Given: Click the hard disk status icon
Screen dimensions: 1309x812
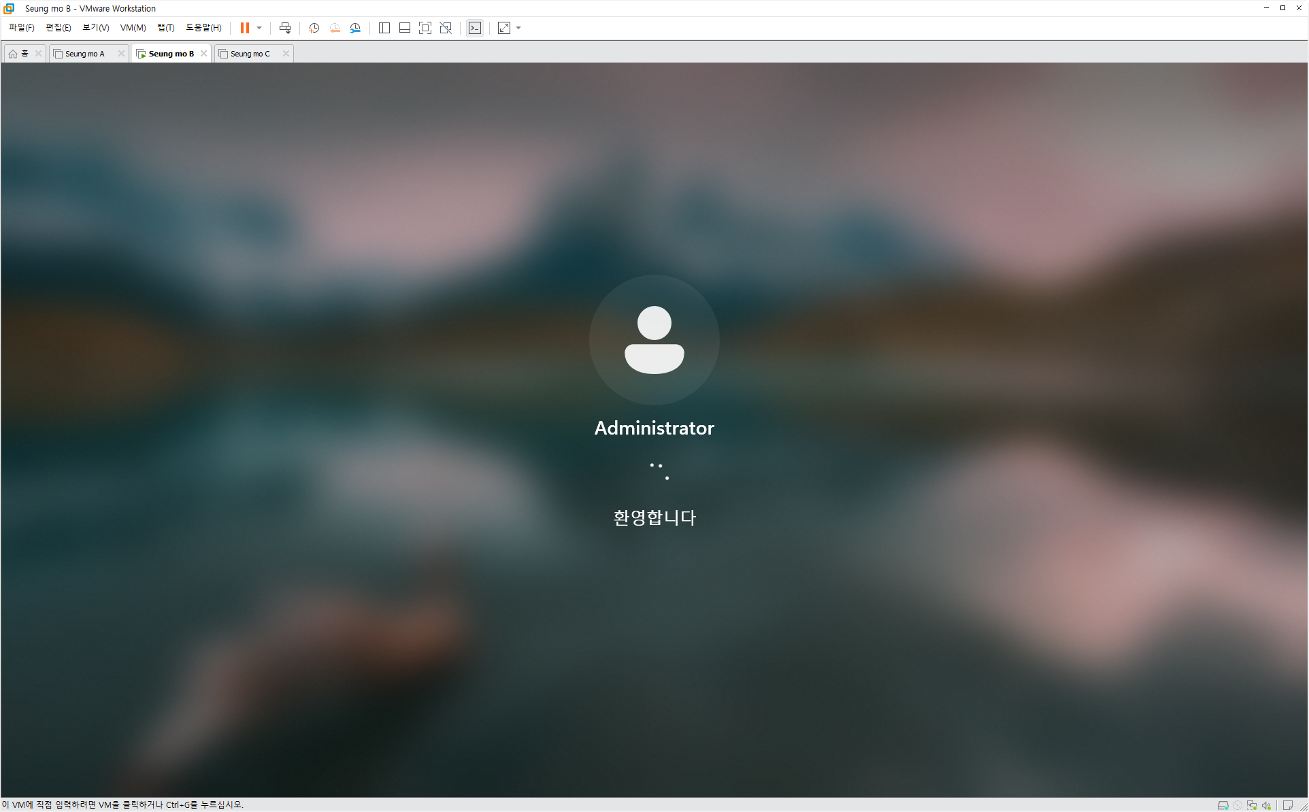Looking at the screenshot, I should (1223, 805).
